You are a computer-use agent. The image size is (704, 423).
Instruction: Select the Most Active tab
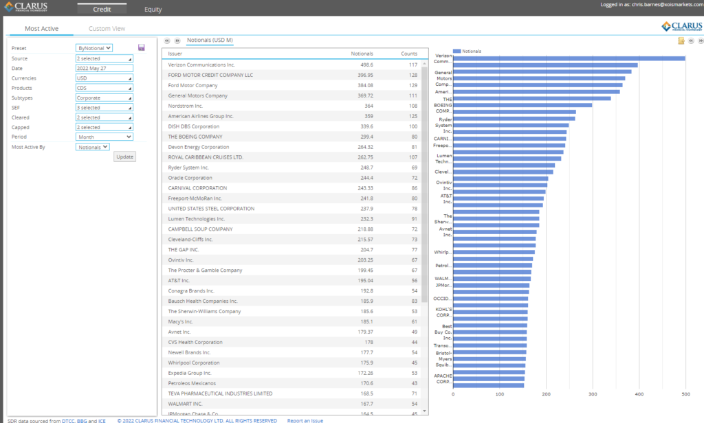[41, 28]
